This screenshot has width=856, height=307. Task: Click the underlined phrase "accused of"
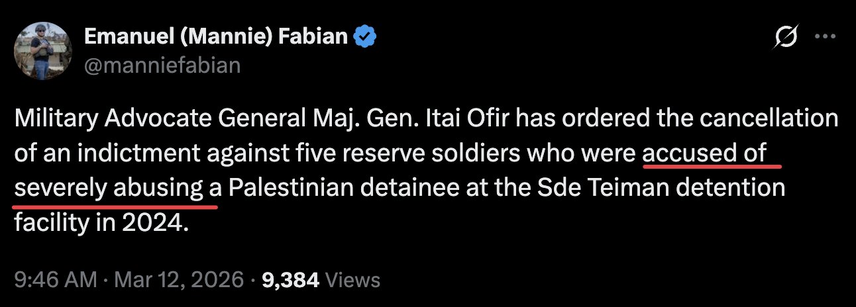coord(705,153)
